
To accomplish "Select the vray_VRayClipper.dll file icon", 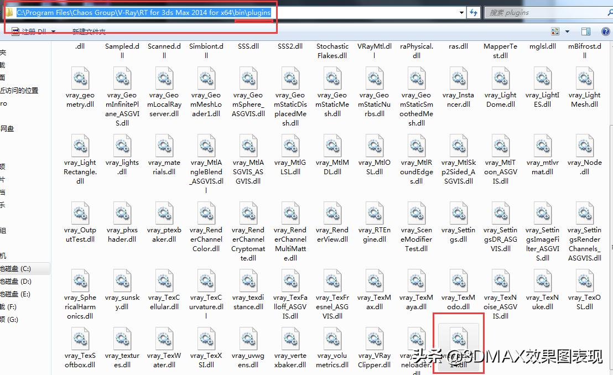I will (374, 340).
